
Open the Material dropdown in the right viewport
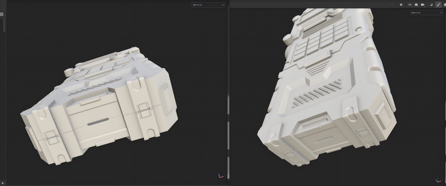[426, 13]
